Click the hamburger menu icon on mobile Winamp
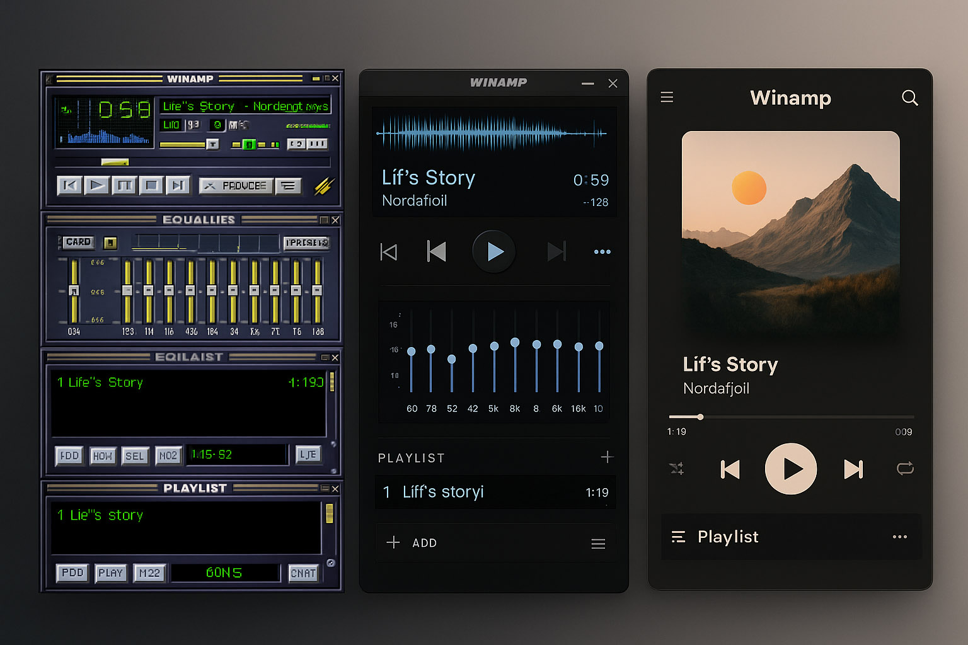Image resolution: width=968 pixels, height=645 pixels. click(x=667, y=97)
